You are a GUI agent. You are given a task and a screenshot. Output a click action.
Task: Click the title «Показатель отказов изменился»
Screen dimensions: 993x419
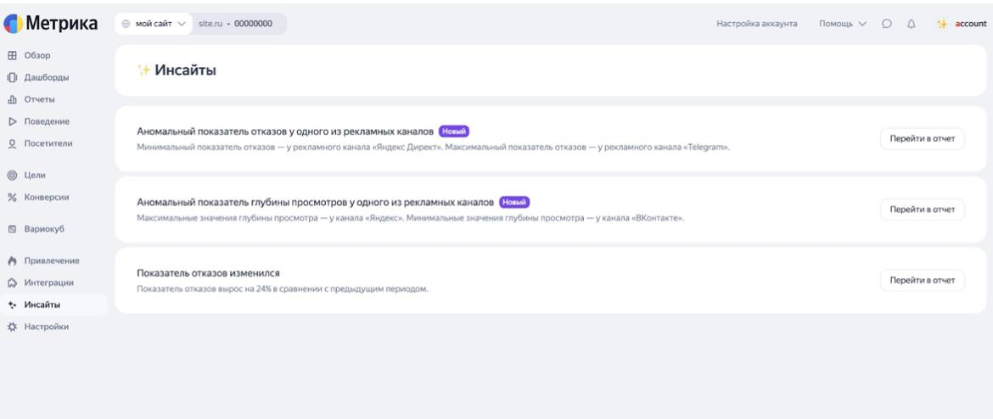point(208,273)
